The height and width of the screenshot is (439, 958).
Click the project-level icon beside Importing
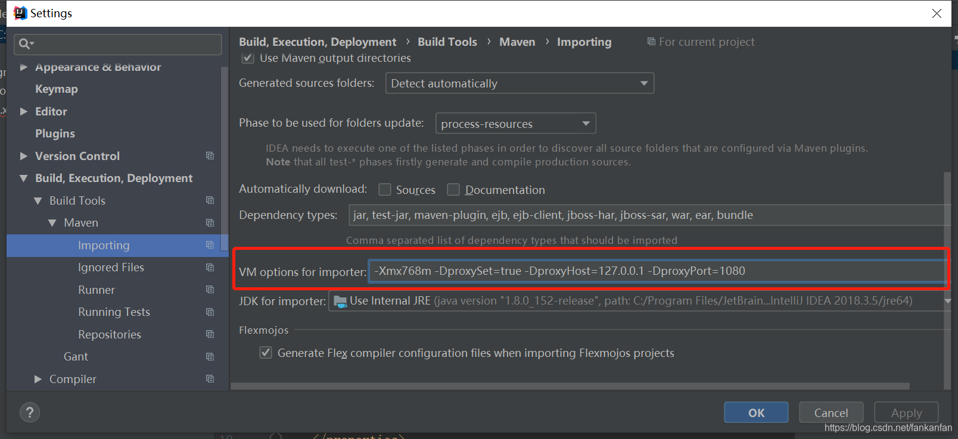[x=210, y=244]
